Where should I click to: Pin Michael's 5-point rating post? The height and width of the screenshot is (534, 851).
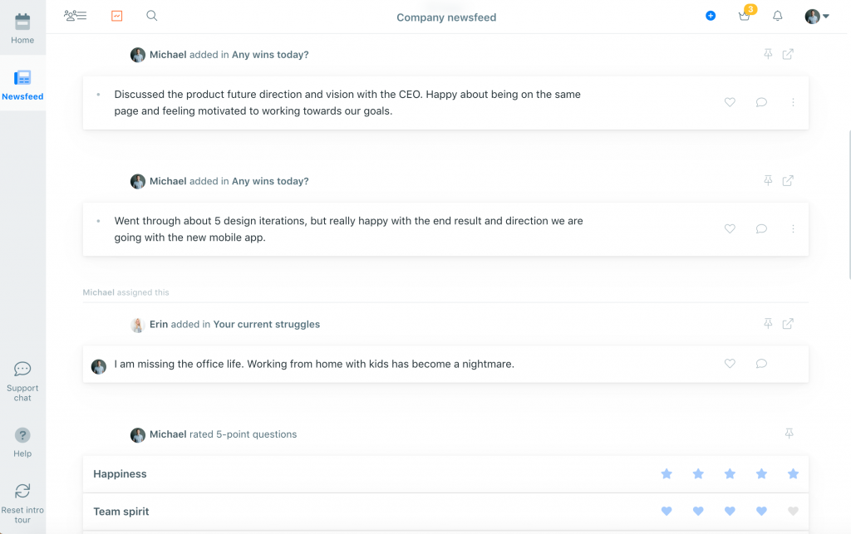pos(790,434)
